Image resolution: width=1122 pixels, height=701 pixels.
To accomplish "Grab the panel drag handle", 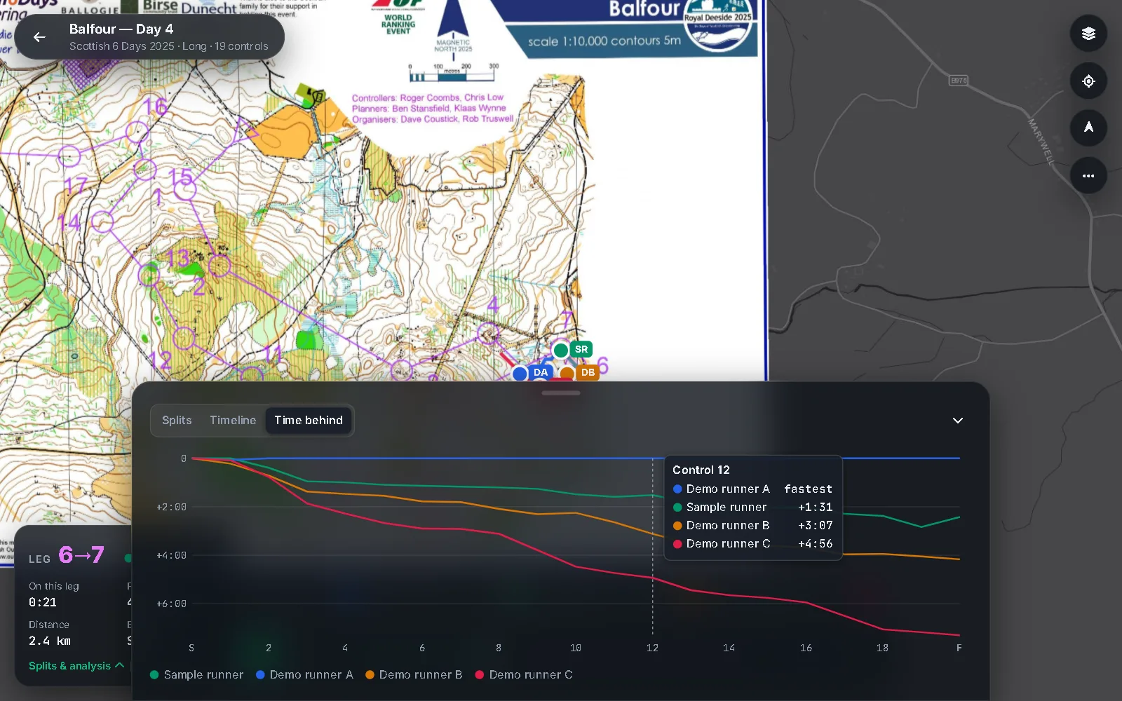I will 561,393.
